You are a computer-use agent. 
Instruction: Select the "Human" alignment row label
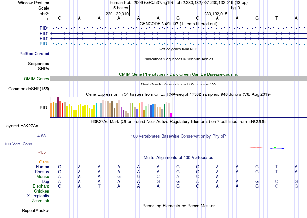[42, 167]
